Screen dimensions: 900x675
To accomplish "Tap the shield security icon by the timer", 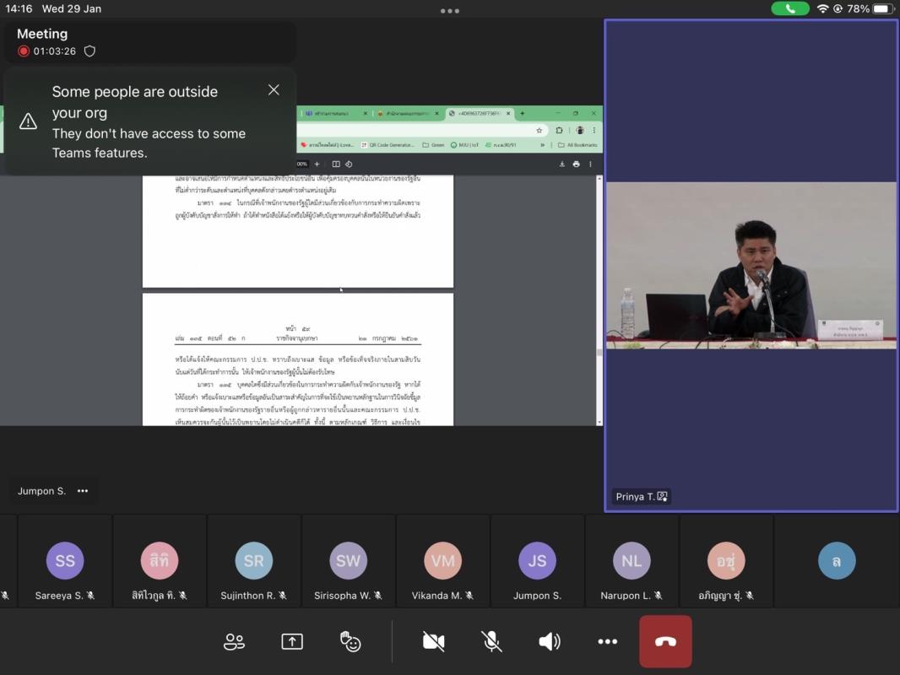I will click(x=90, y=51).
